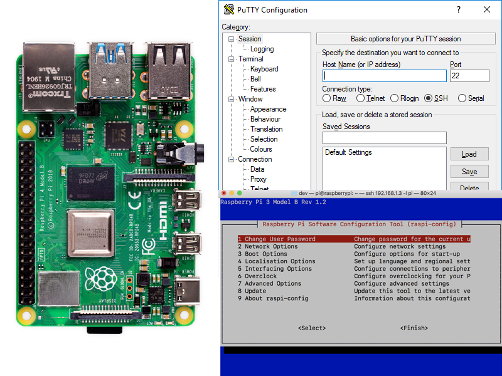Open the Selection category
The height and width of the screenshot is (376, 502).
264,139
